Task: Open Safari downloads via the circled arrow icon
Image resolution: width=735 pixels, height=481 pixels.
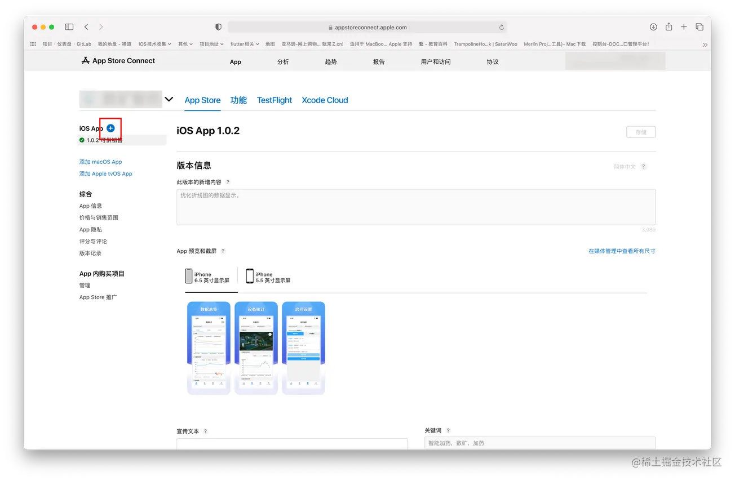Action: click(x=653, y=26)
